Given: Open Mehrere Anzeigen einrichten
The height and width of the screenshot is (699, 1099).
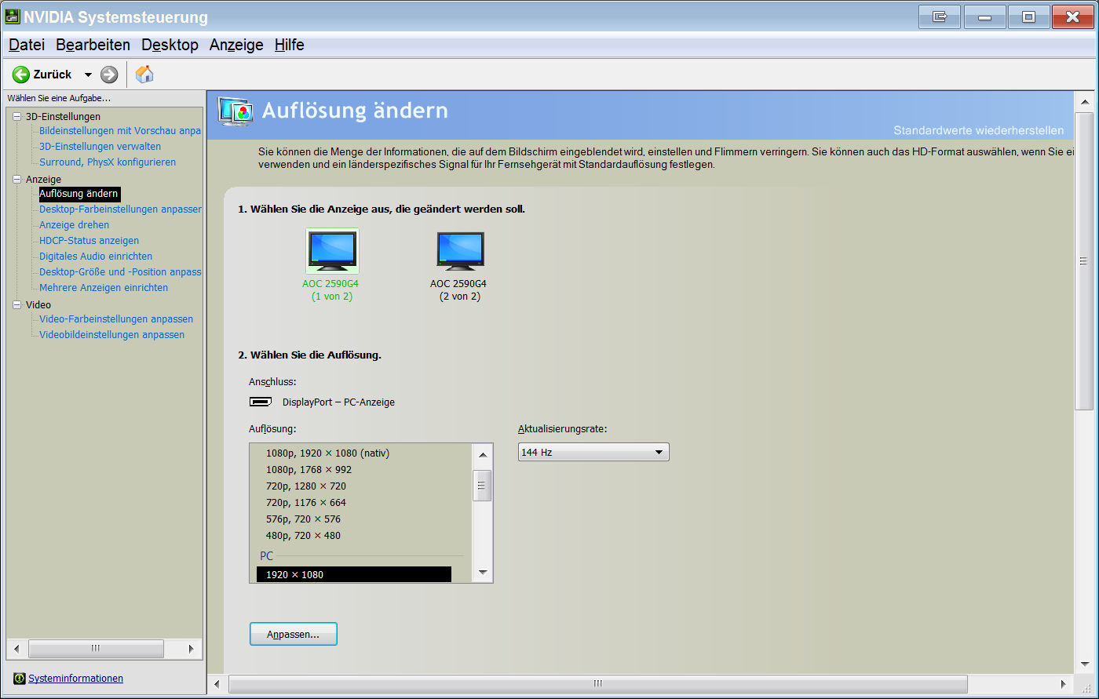Looking at the screenshot, I should coord(104,288).
